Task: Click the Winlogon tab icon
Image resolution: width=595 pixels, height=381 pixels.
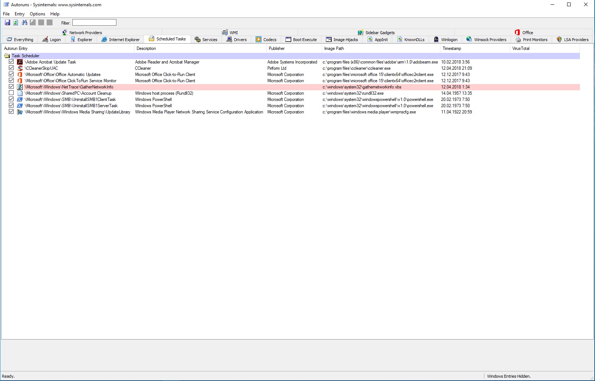Action: (436, 39)
